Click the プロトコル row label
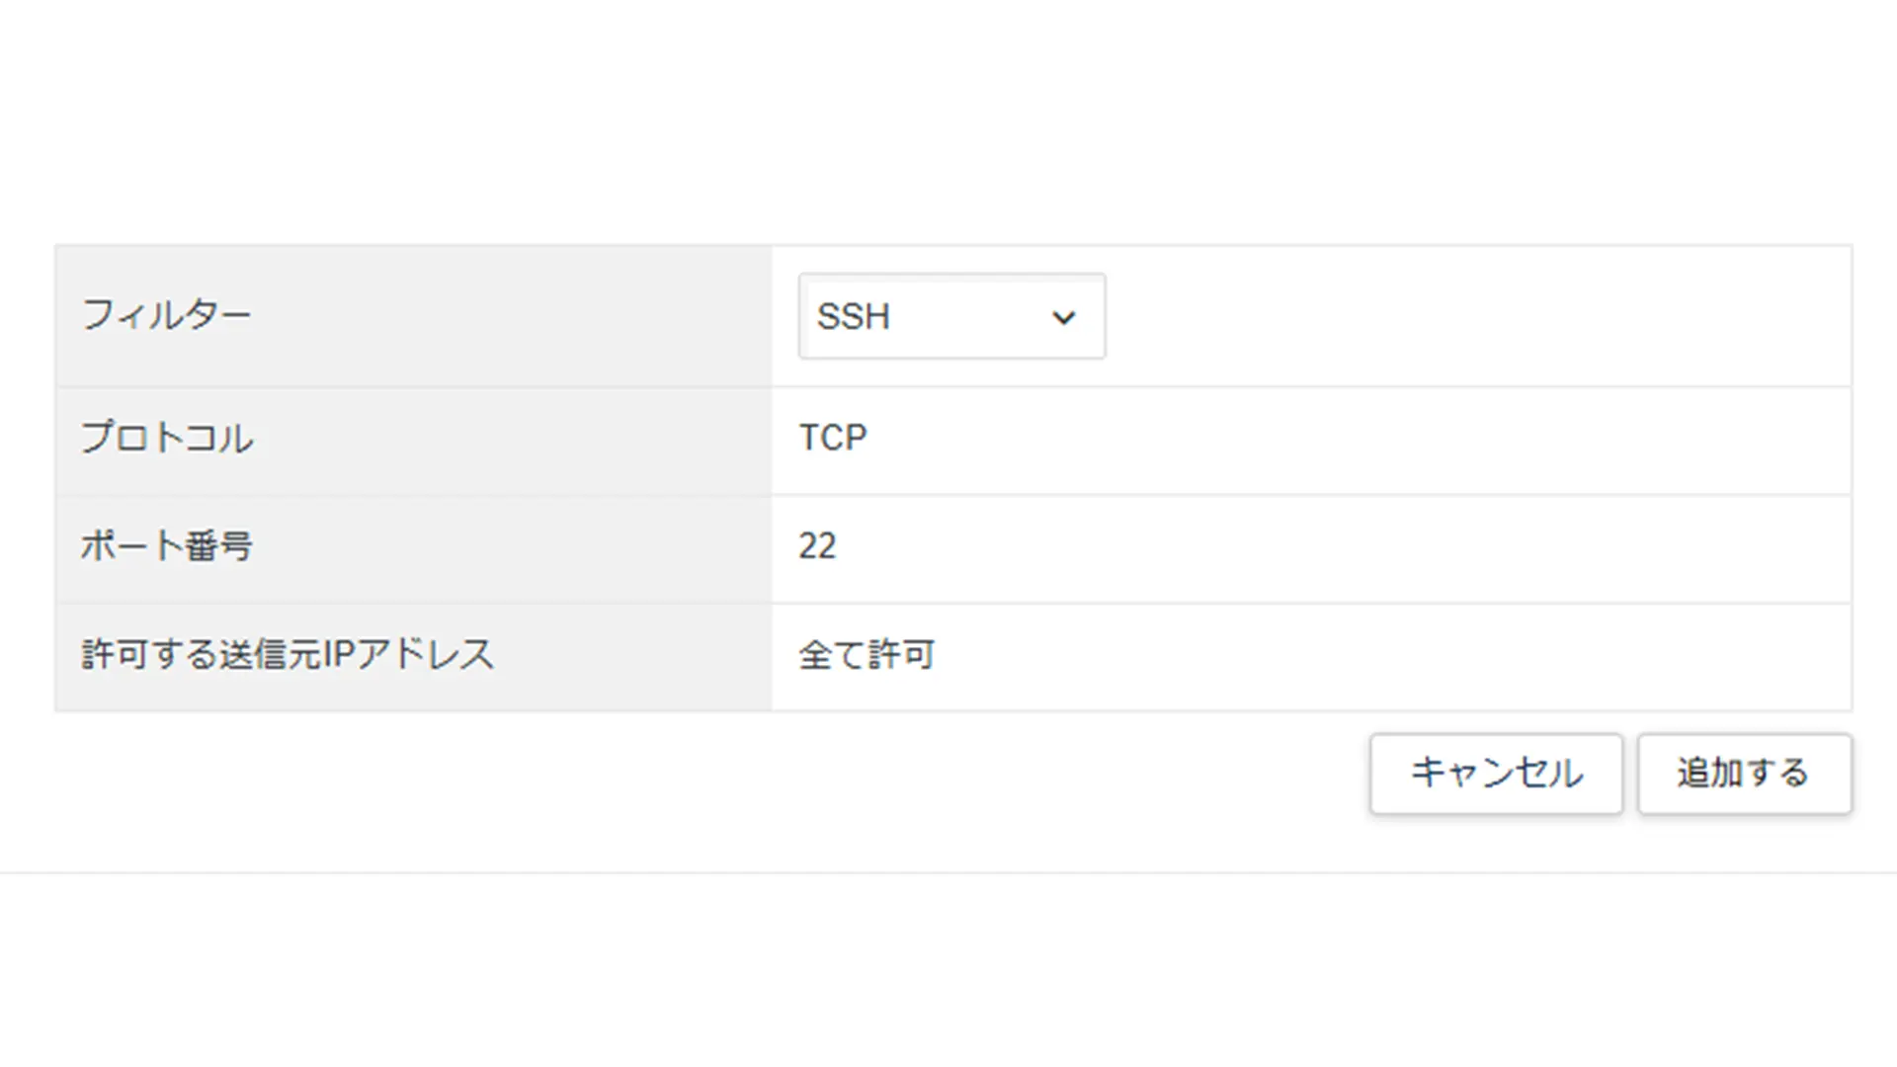The image size is (1897, 1067). click(167, 438)
